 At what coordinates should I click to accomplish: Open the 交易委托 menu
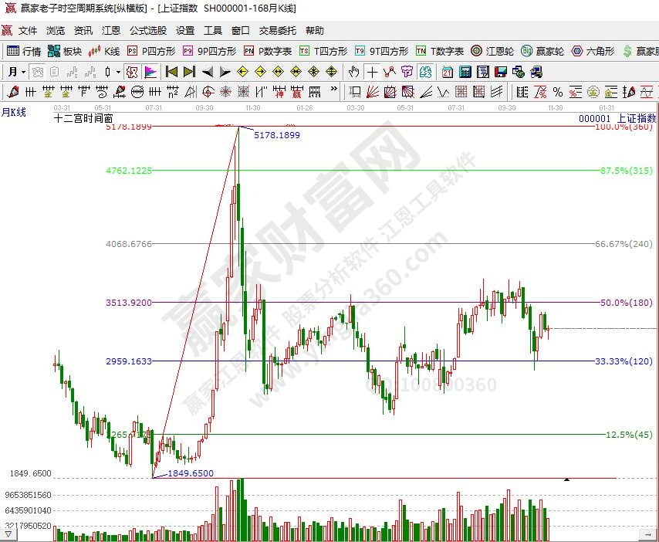277,31
